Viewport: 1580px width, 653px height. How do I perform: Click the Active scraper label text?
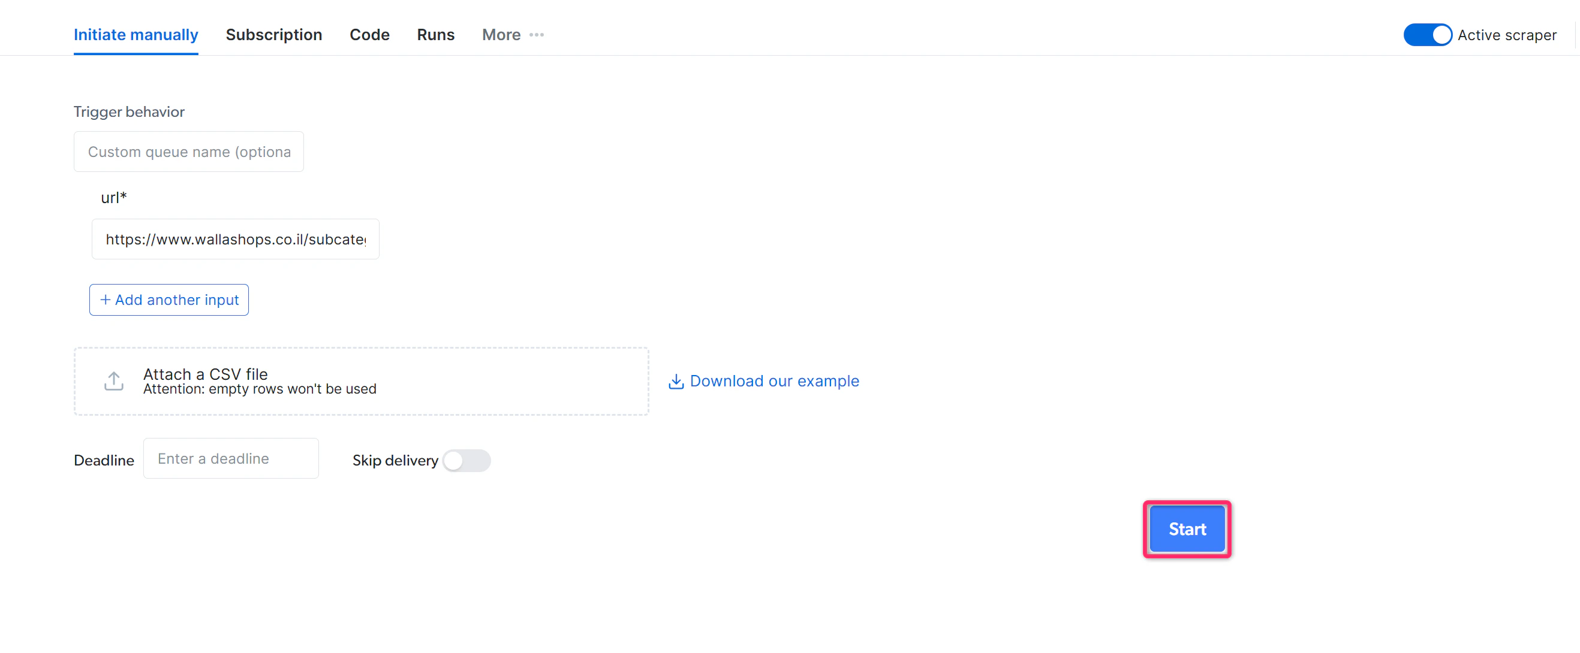(x=1506, y=35)
